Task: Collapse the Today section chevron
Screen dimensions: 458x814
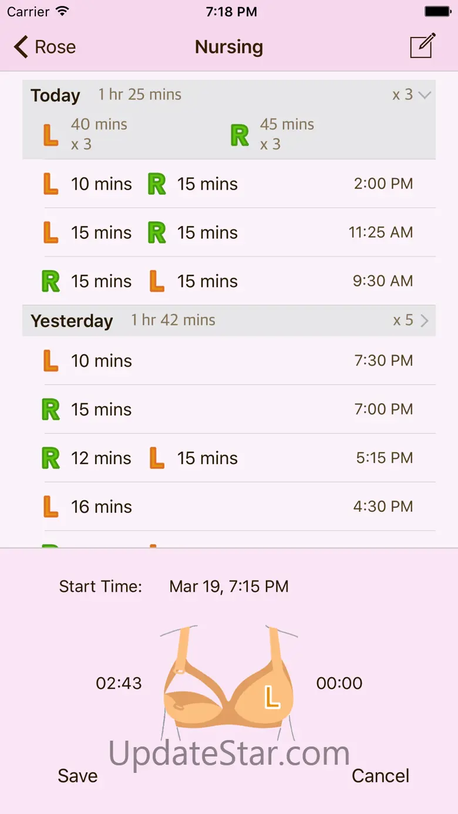Action: (425, 95)
